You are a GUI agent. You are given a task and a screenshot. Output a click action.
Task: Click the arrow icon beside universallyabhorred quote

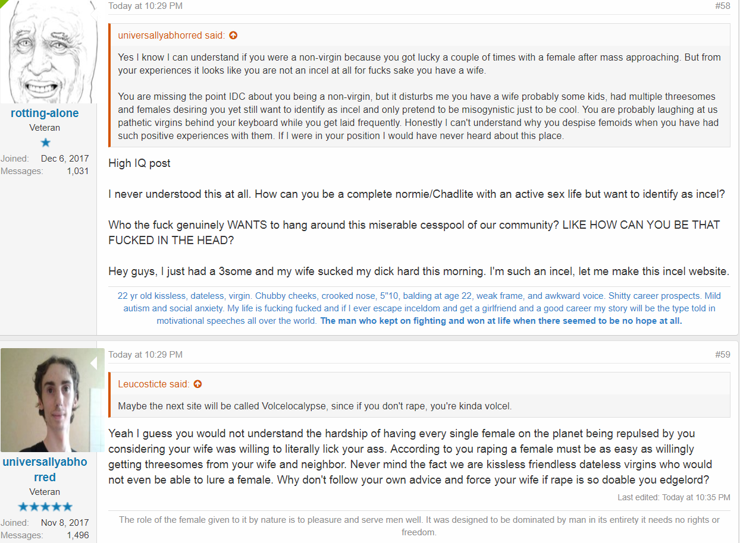point(233,36)
